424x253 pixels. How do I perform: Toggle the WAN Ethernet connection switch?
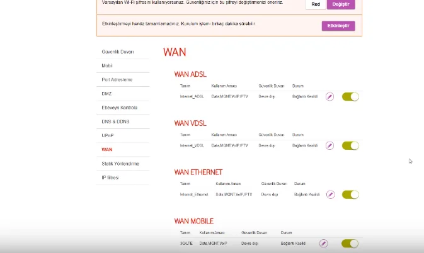[x=350, y=194]
